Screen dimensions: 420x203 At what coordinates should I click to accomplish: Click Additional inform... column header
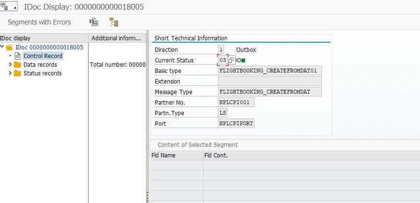[117, 38]
